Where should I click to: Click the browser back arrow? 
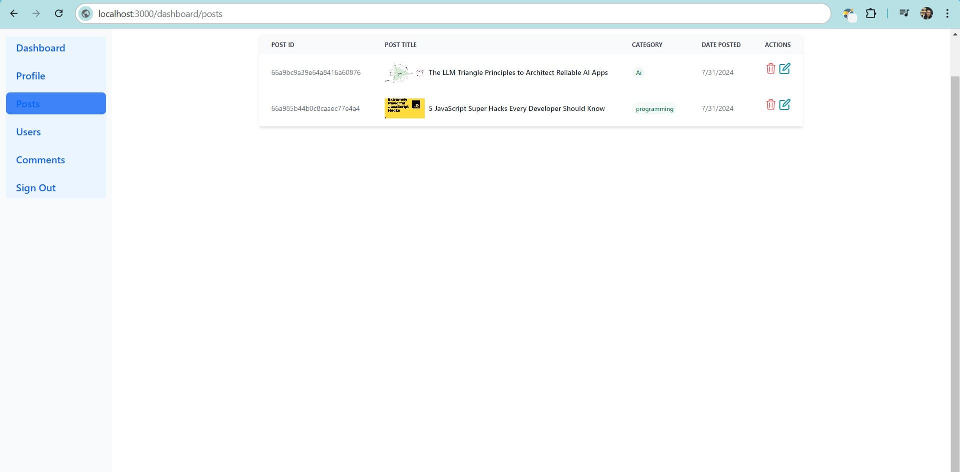coord(14,13)
